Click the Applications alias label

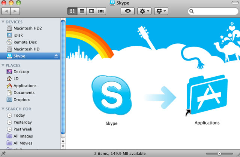point(207,123)
